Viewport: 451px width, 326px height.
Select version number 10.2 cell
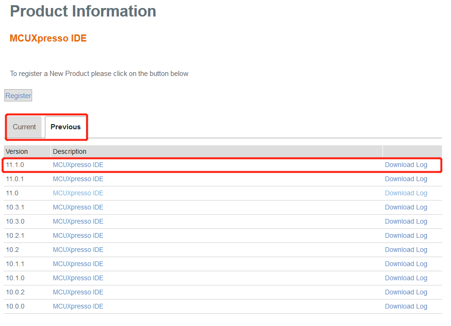click(x=12, y=250)
